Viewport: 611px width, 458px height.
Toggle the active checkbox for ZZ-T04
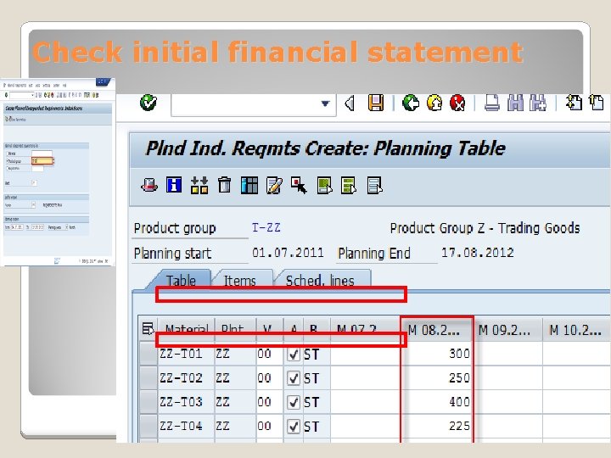click(x=294, y=427)
